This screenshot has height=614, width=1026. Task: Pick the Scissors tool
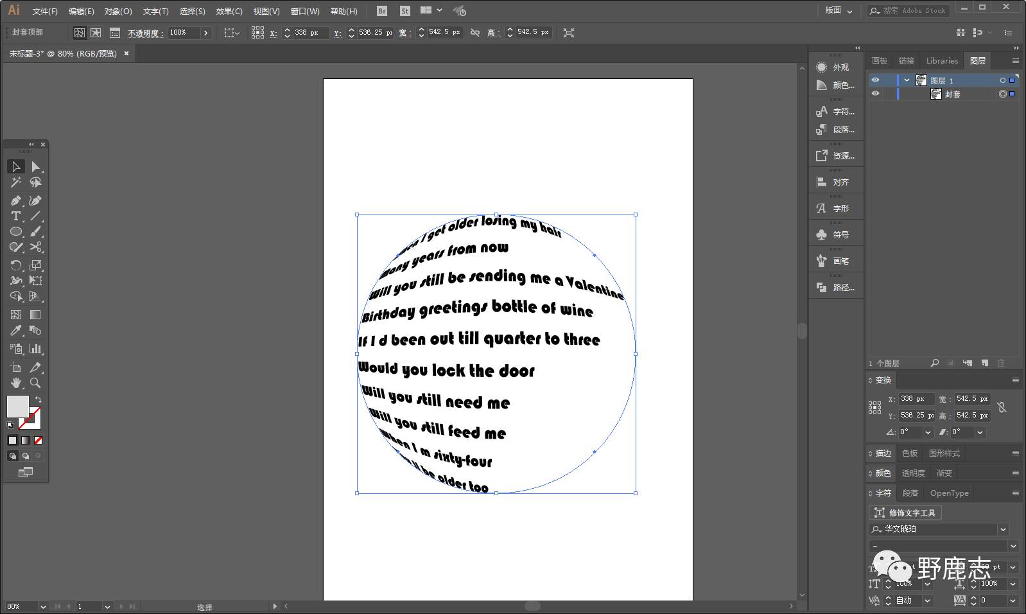pos(35,247)
